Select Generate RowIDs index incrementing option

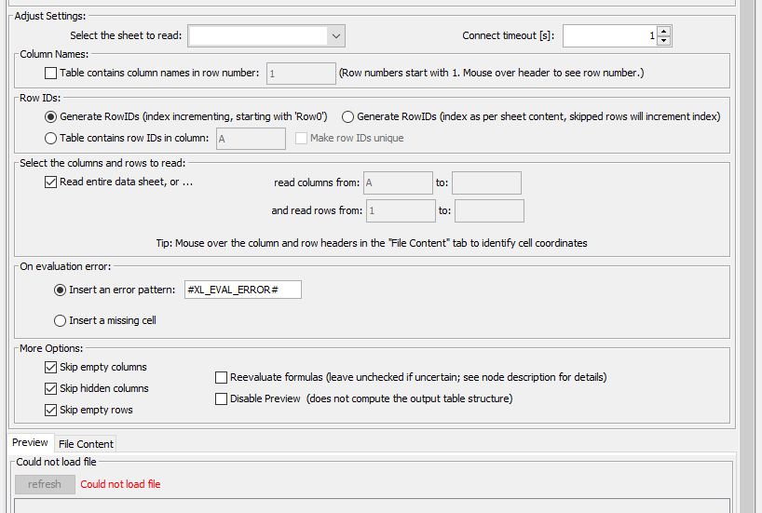(50, 116)
